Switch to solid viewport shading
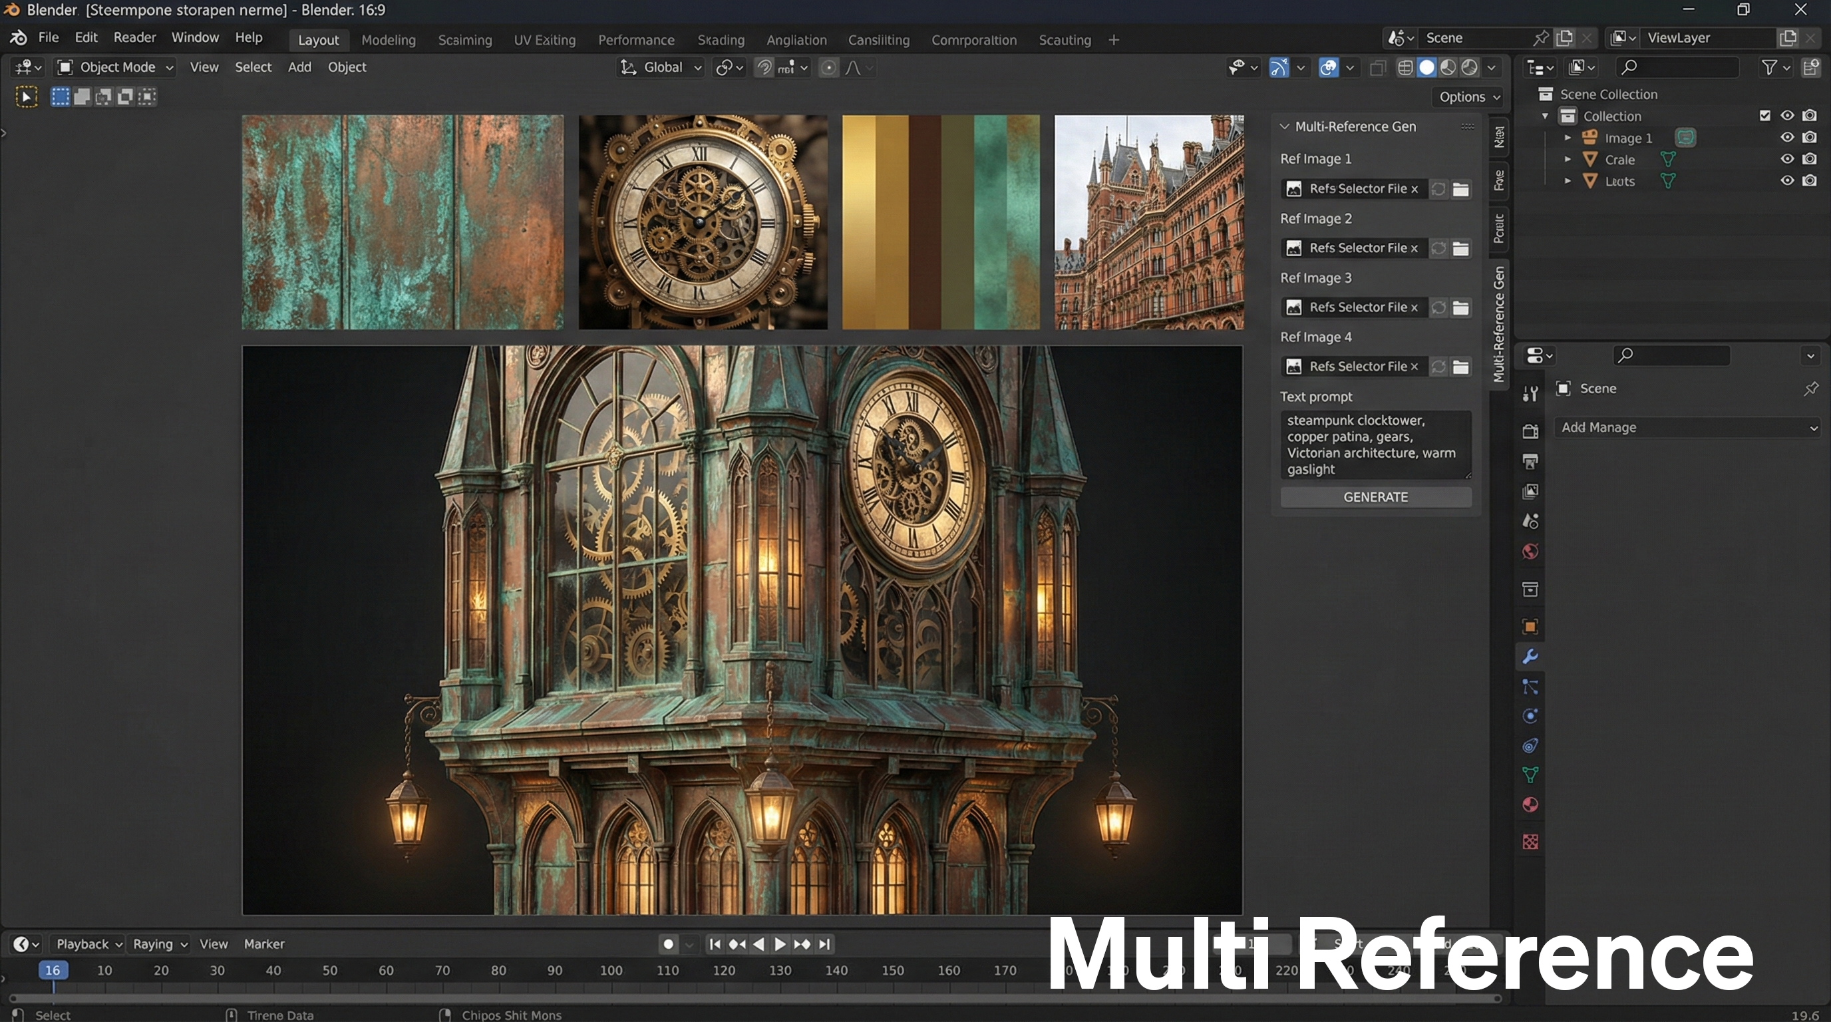 click(x=1426, y=67)
